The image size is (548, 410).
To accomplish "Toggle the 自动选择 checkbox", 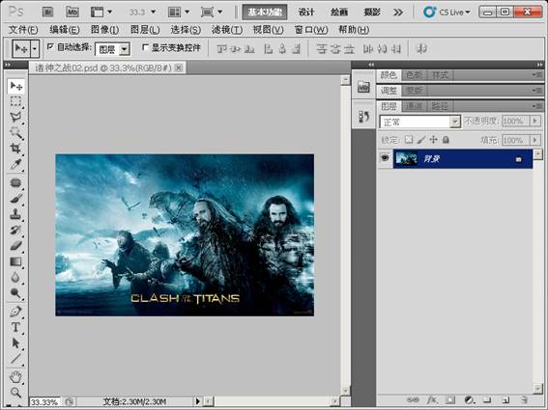I will (50, 46).
